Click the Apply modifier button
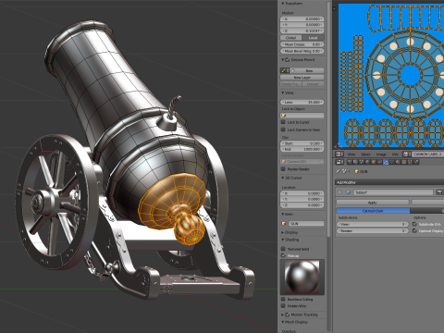This screenshot has height=333, width=444. click(x=373, y=203)
